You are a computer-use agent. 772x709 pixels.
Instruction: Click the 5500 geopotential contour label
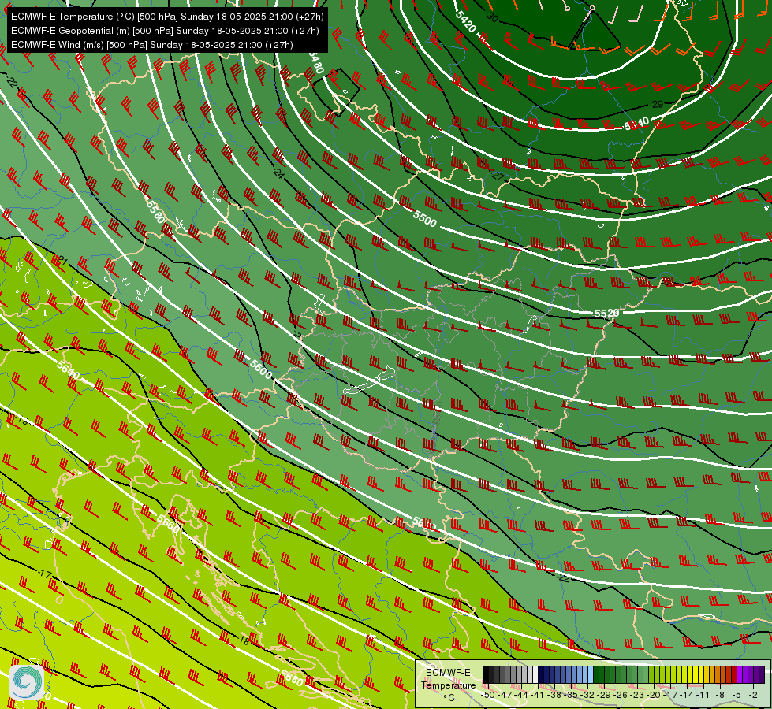point(424,219)
